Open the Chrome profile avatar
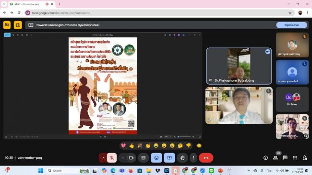 [300, 13]
